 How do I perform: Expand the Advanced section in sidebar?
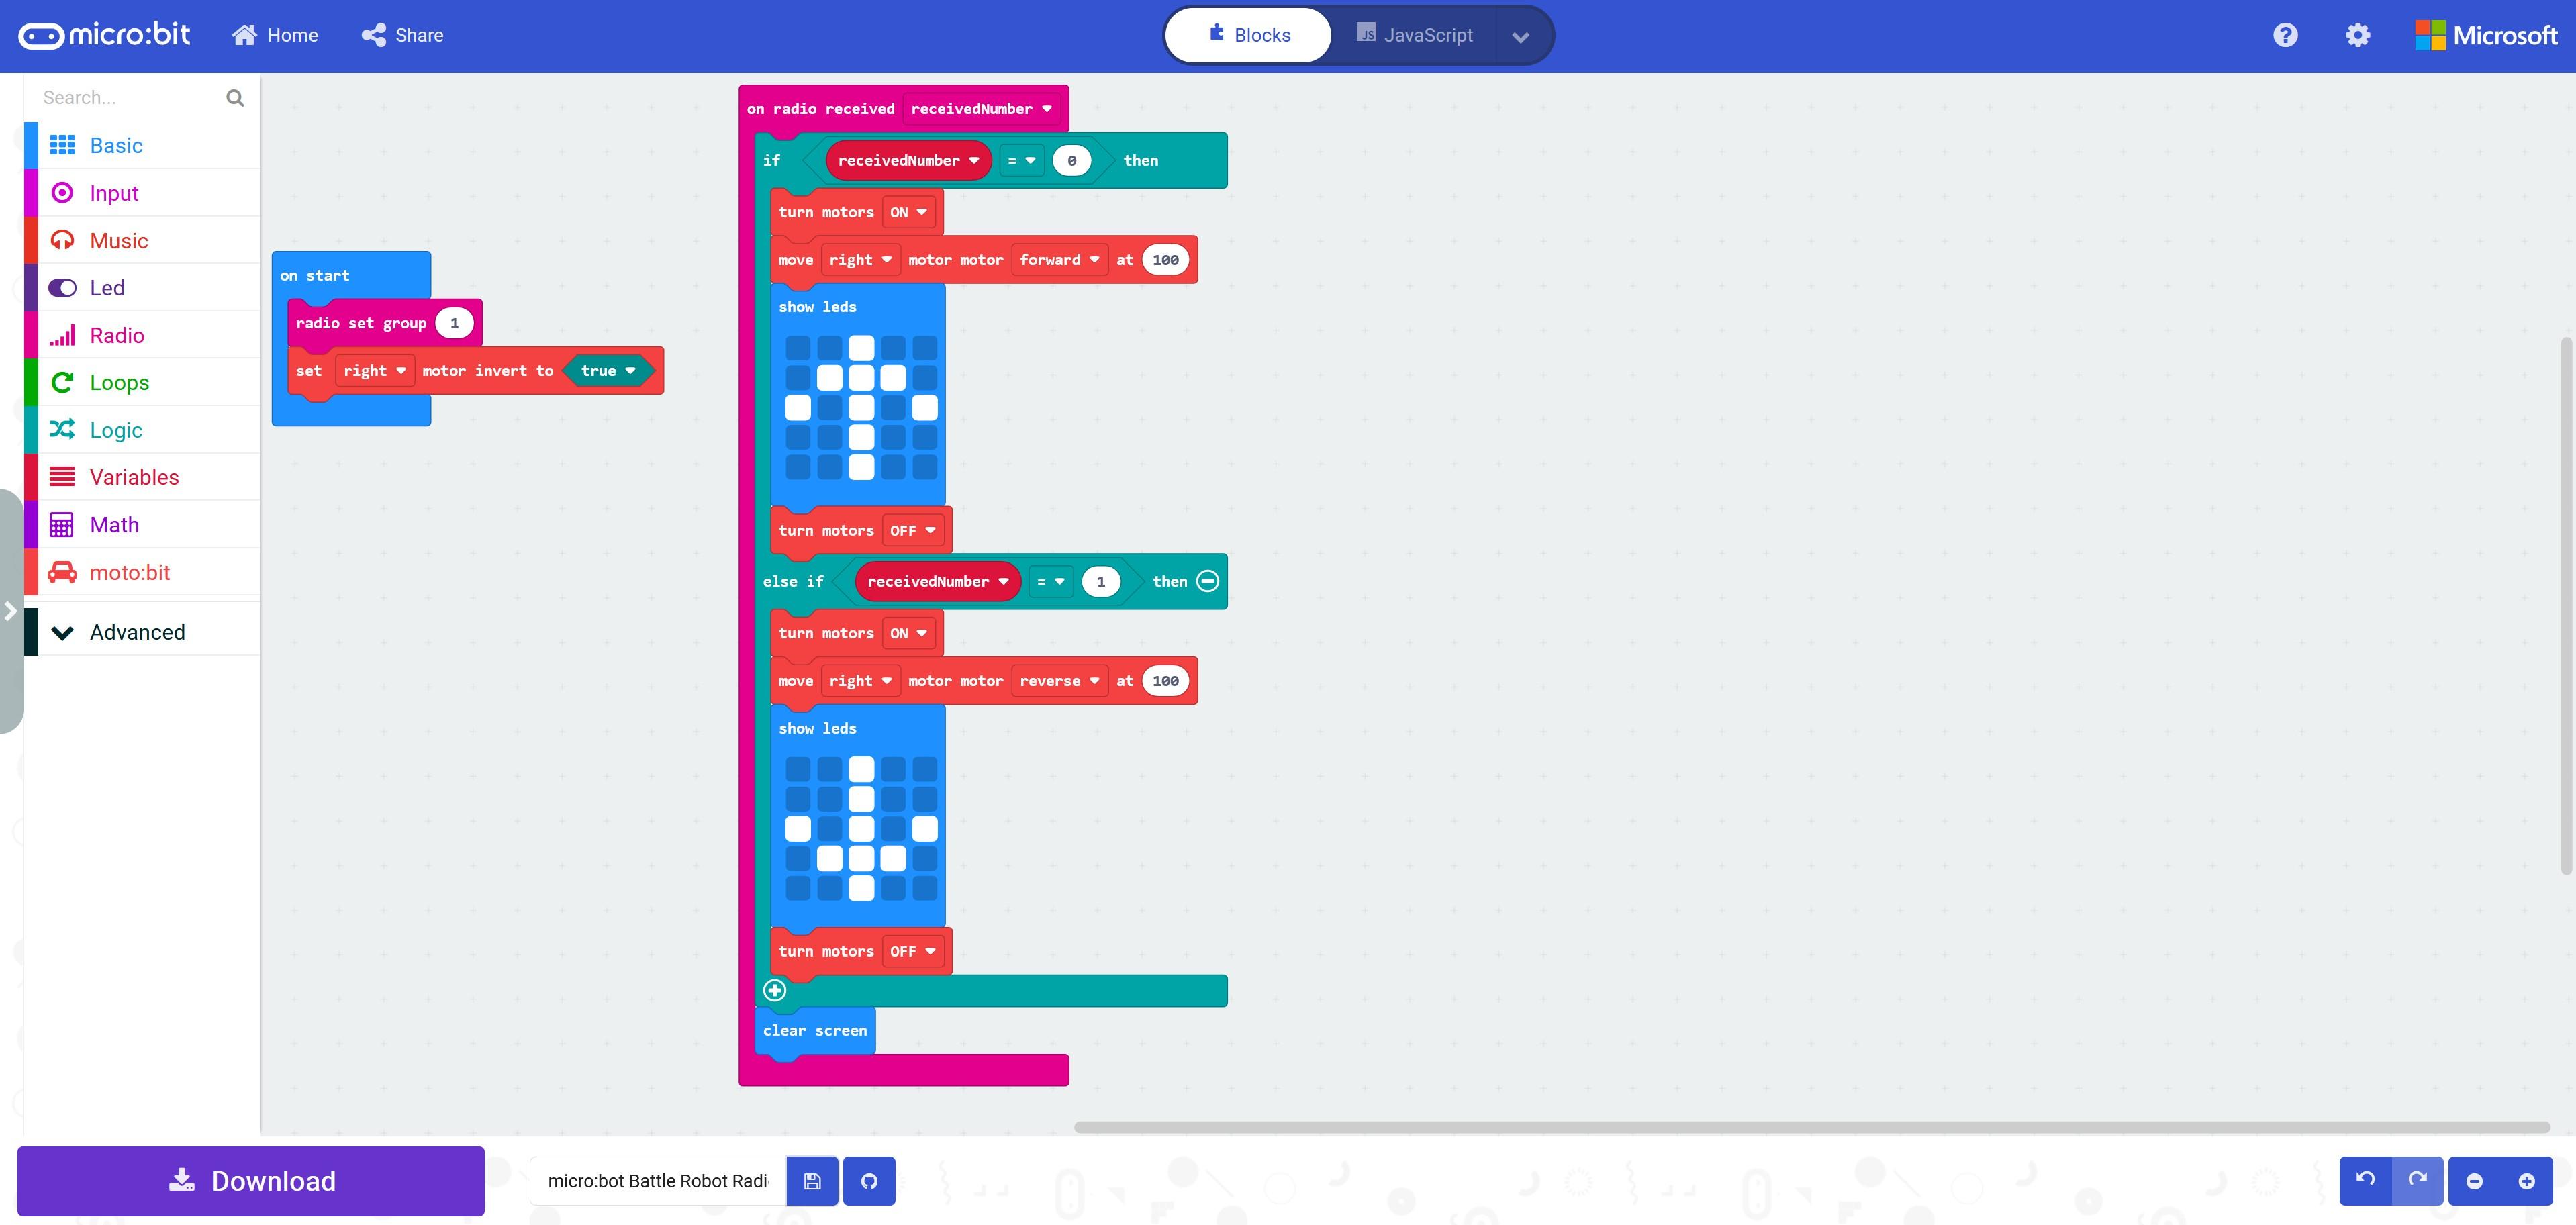click(x=136, y=630)
